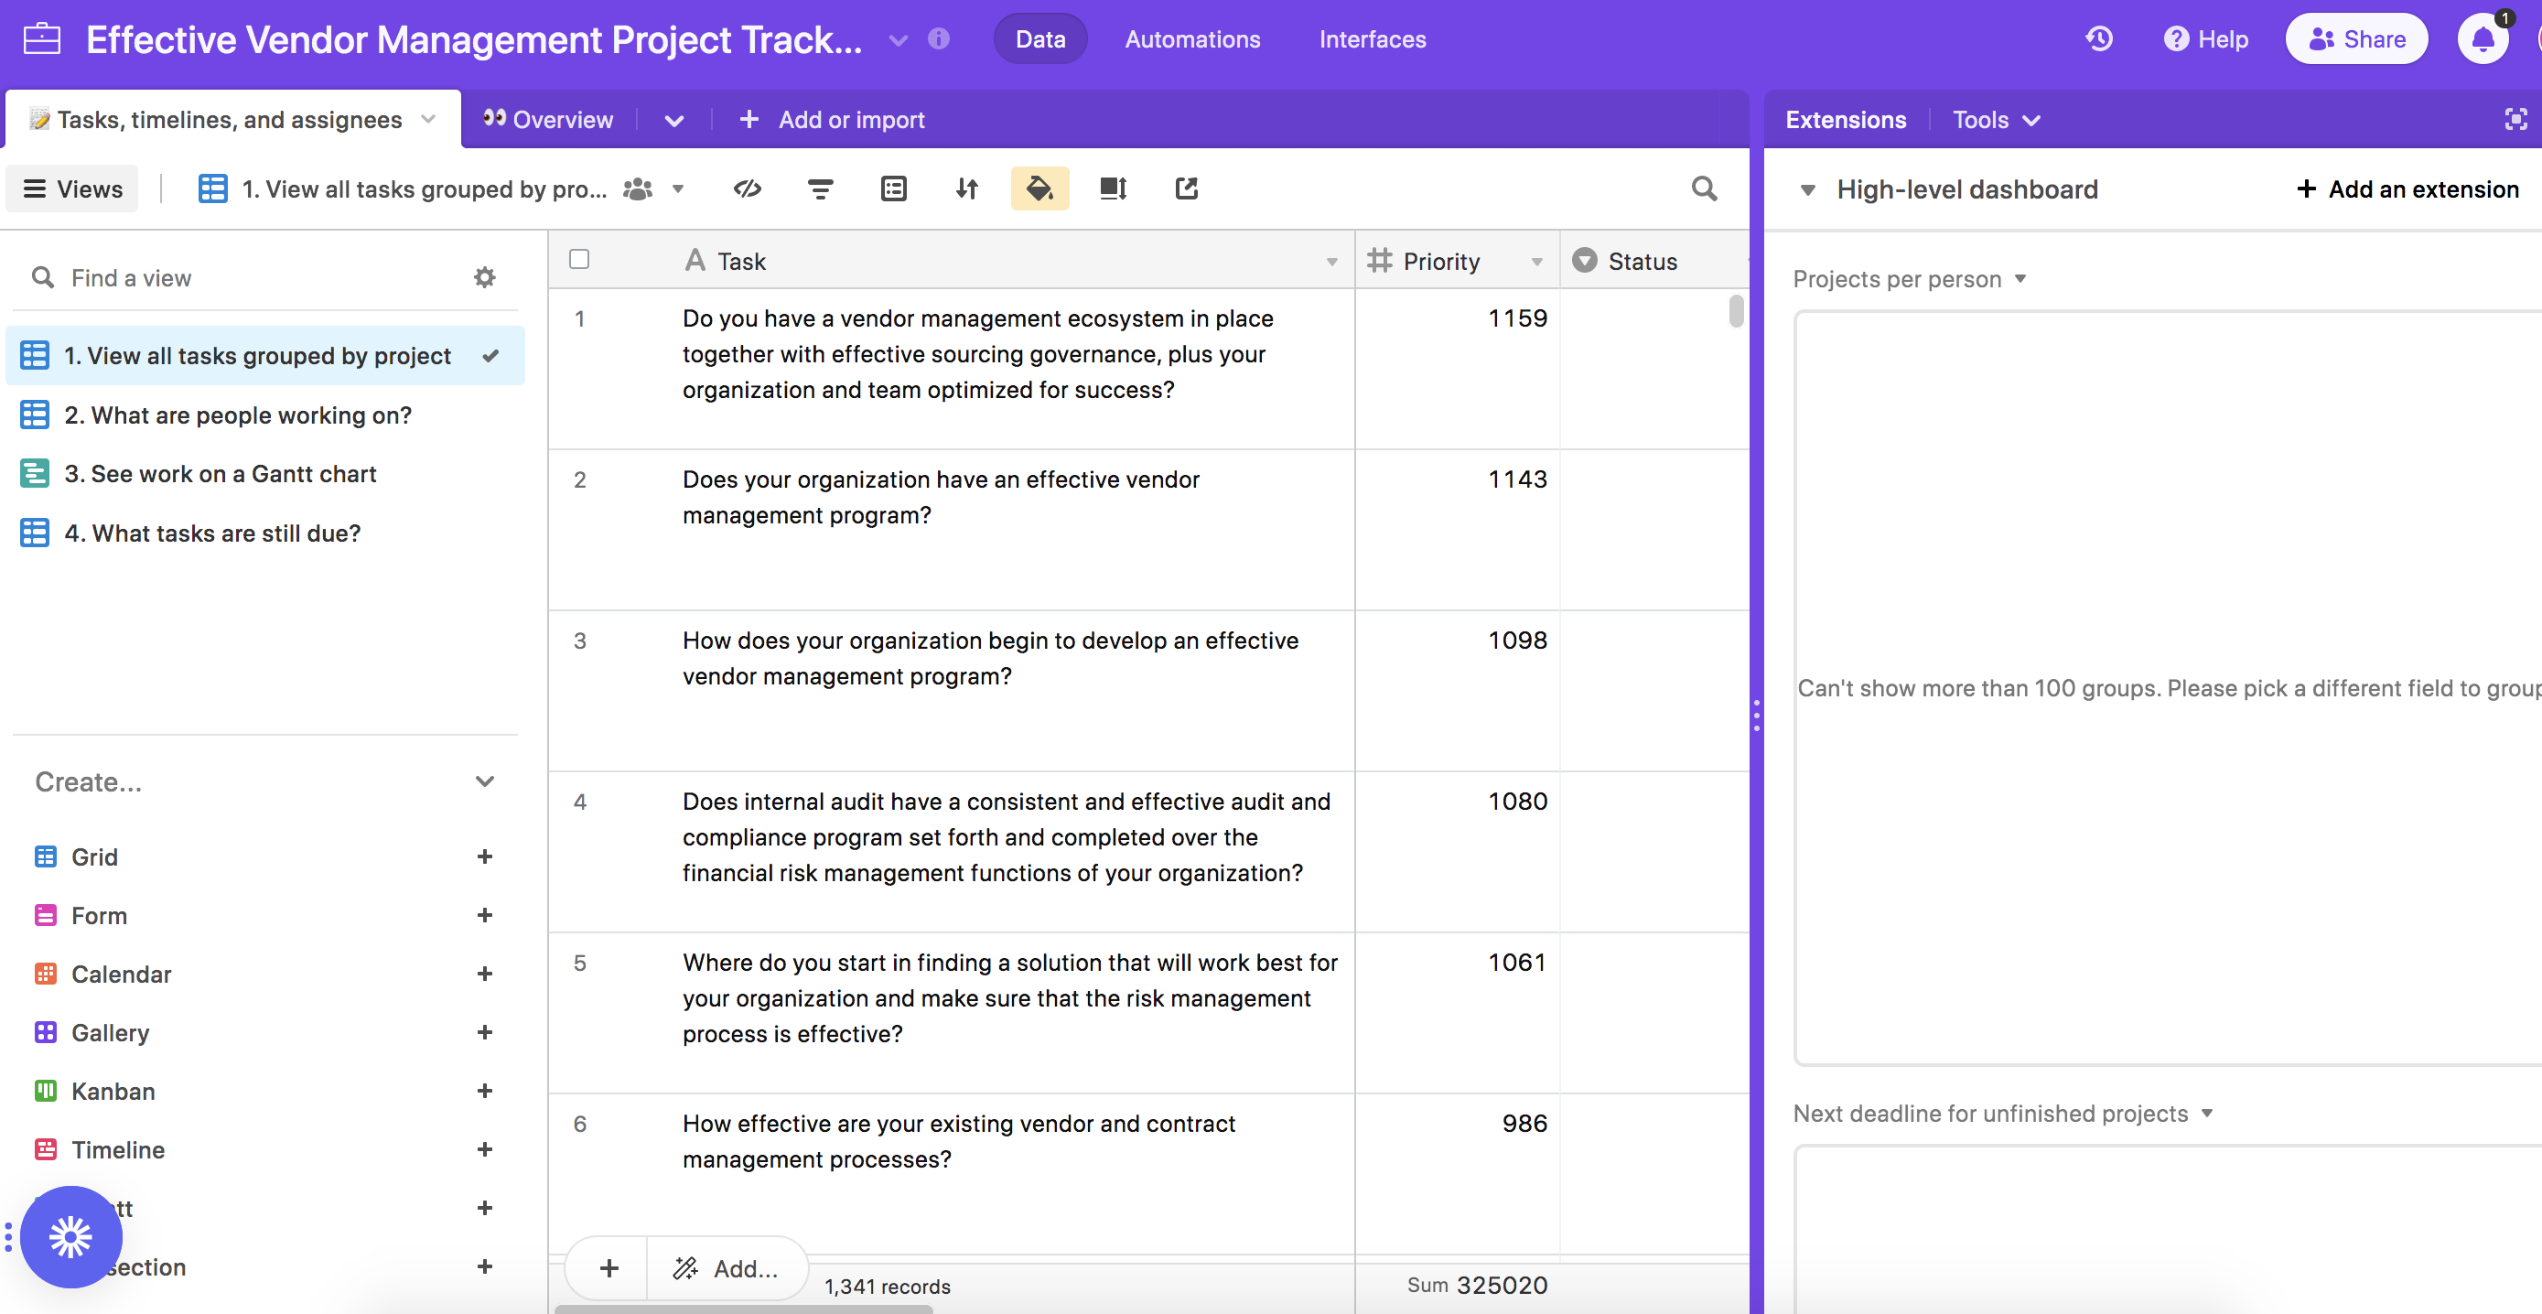Open base history clock icon

point(2099,39)
